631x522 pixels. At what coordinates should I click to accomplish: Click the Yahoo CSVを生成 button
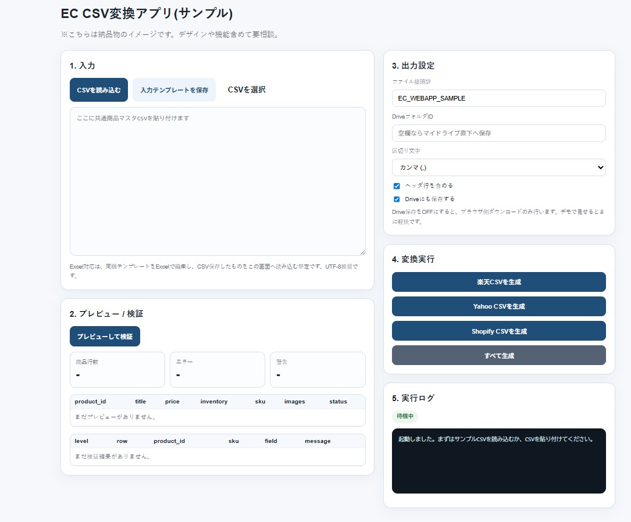click(498, 306)
